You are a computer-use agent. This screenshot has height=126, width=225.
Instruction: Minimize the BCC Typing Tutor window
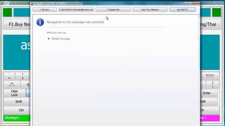(x=210, y=2)
